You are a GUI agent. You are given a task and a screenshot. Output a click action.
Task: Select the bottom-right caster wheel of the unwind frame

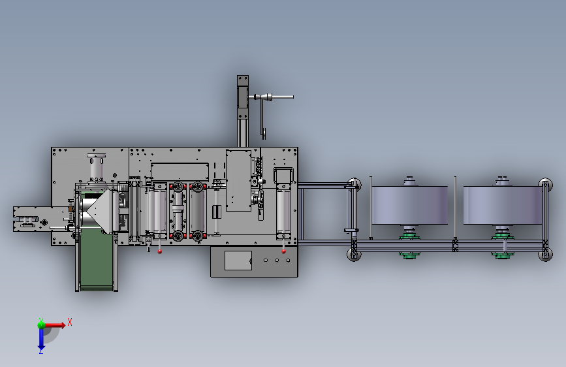click(545, 254)
